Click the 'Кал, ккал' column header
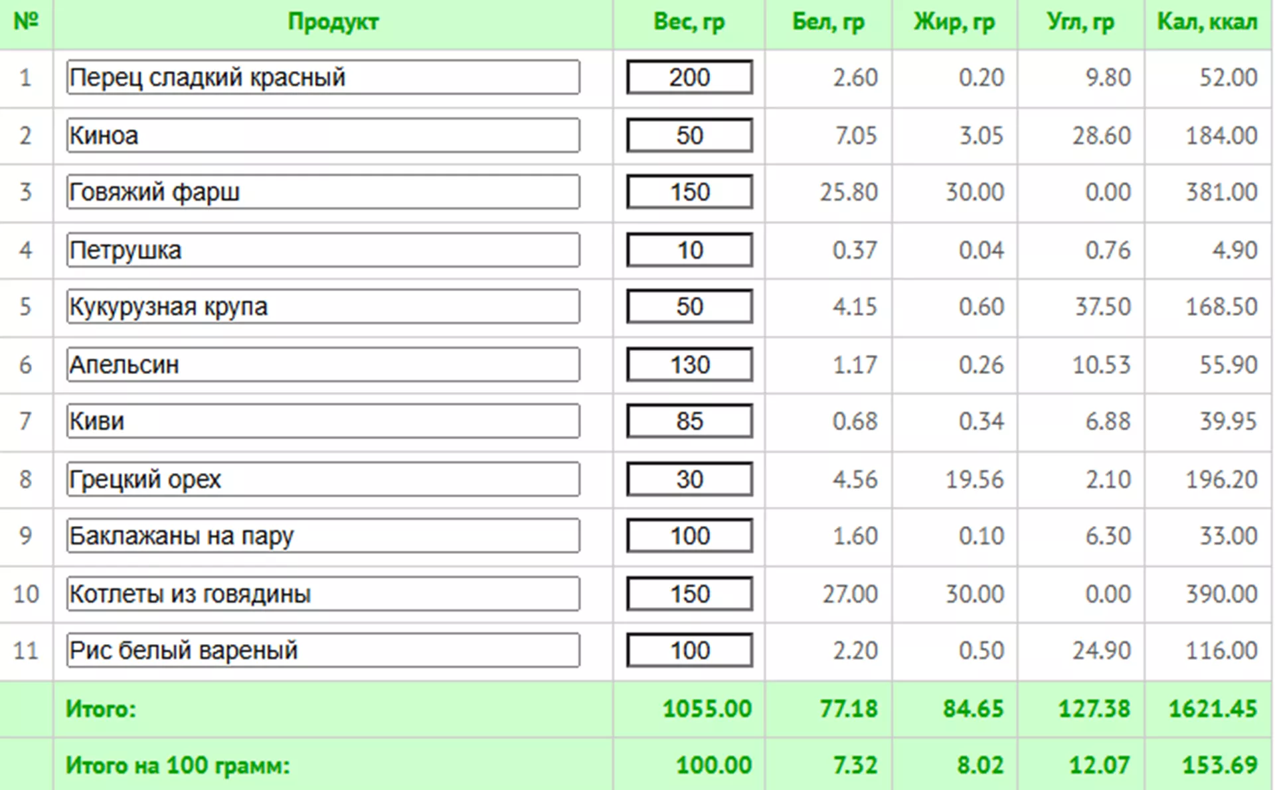1275x790 pixels. pyautogui.click(x=1207, y=22)
